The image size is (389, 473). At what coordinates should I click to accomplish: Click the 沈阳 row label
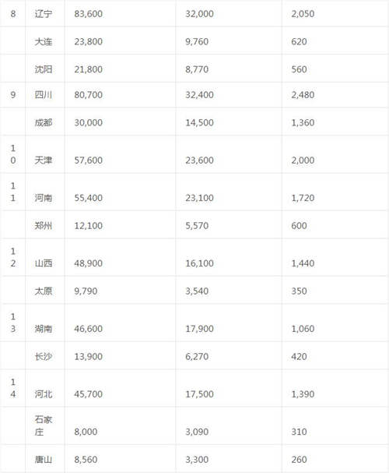44,69
